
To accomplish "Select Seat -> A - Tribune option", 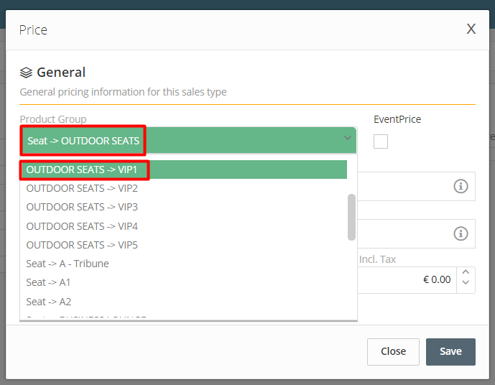I will tap(183, 264).
